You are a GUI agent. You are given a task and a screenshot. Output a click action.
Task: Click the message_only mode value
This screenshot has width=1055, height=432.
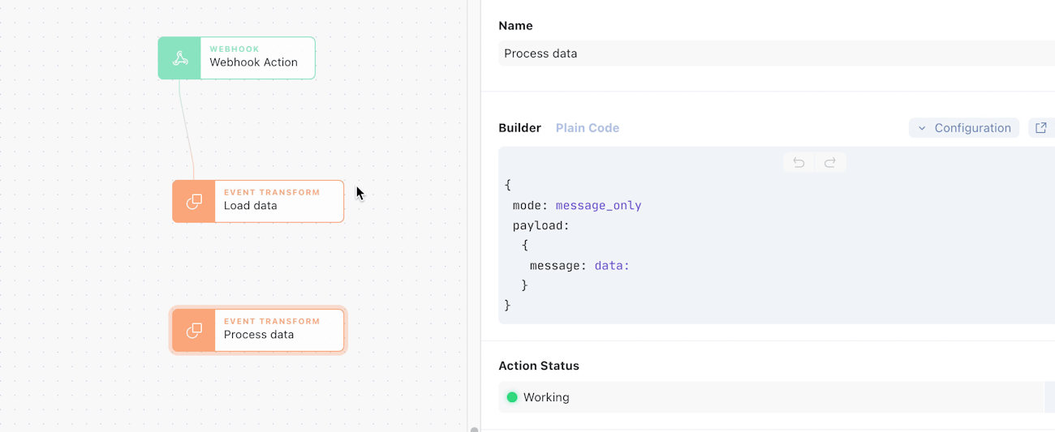pyautogui.click(x=598, y=206)
